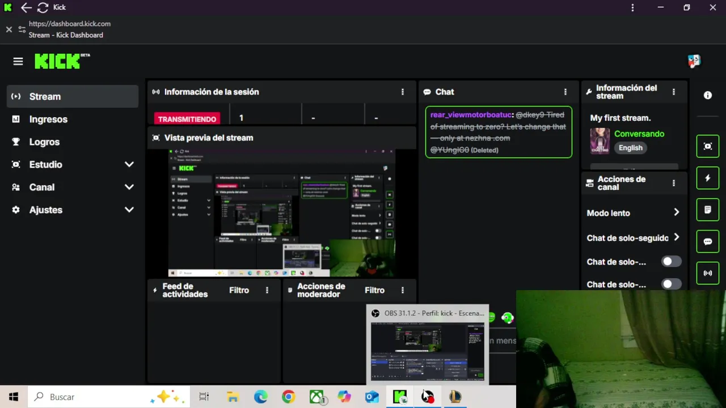
Task: Open the user avatar profile menu
Action: (x=694, y=61)
